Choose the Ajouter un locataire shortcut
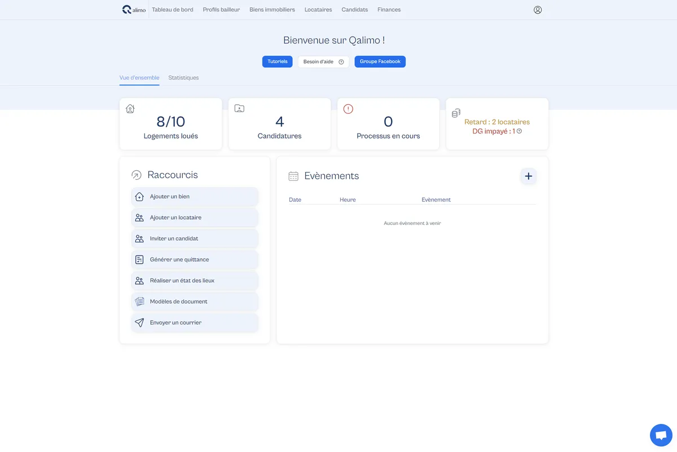 [x=195, y=218]
